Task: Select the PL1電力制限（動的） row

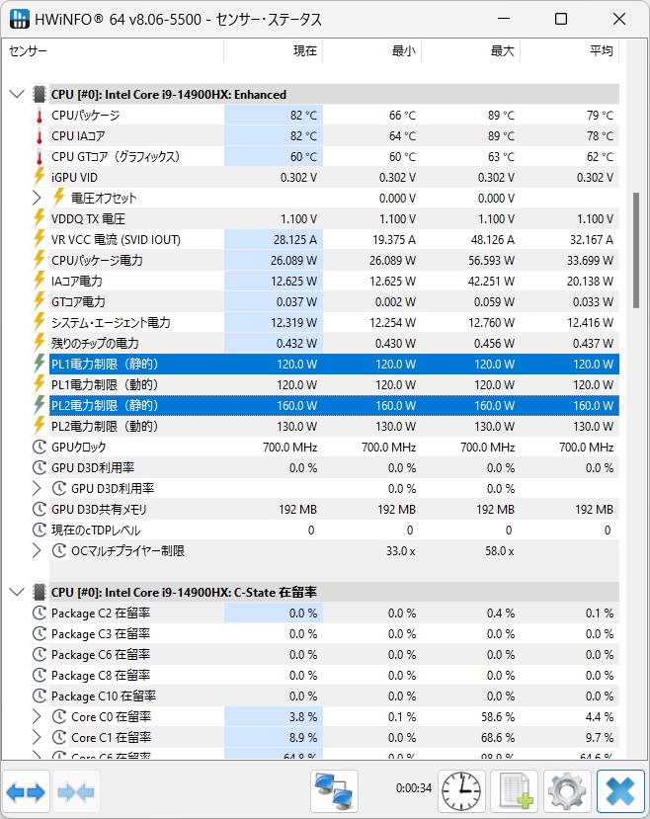Action: click(334, 385)
